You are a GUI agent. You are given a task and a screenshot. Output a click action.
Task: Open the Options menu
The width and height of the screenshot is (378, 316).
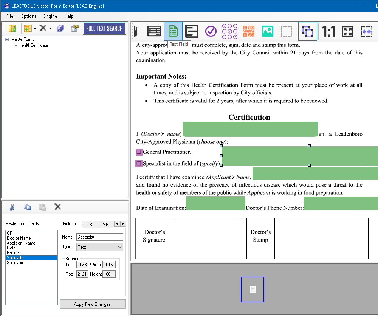[x=28, y=16]
